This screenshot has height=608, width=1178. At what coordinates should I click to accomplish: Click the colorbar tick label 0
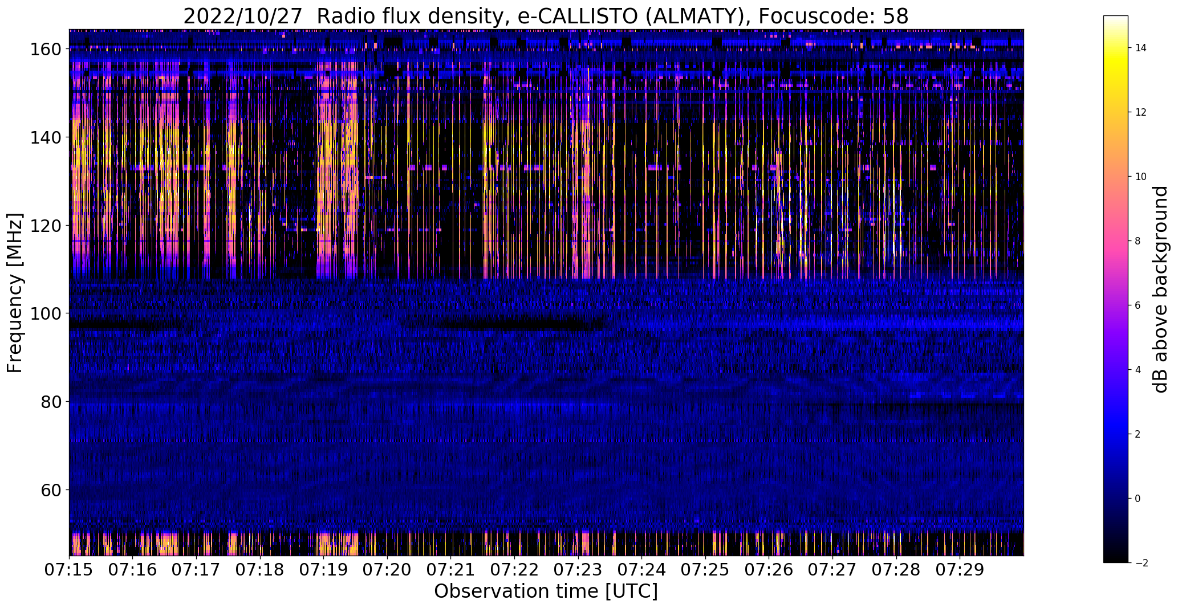pos(1138,499)
